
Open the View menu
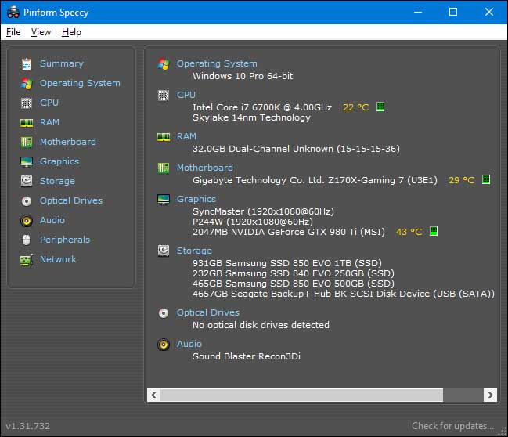pyautogui.click(x=41, y=32)
